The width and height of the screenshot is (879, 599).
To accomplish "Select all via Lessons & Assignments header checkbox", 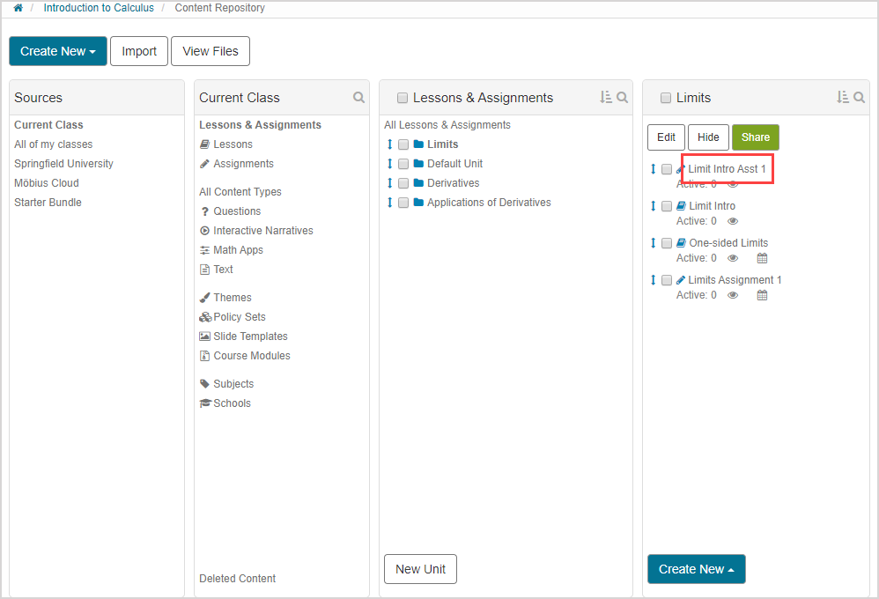I will pos(403,99).
